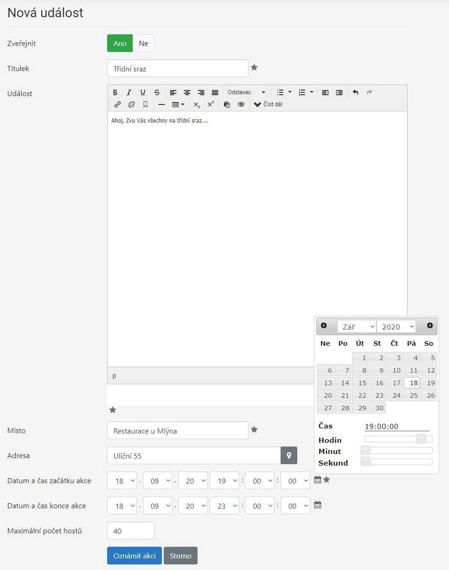Click the Storno button
The width and height of the screenshot is (449, 570).
(180, 556)
